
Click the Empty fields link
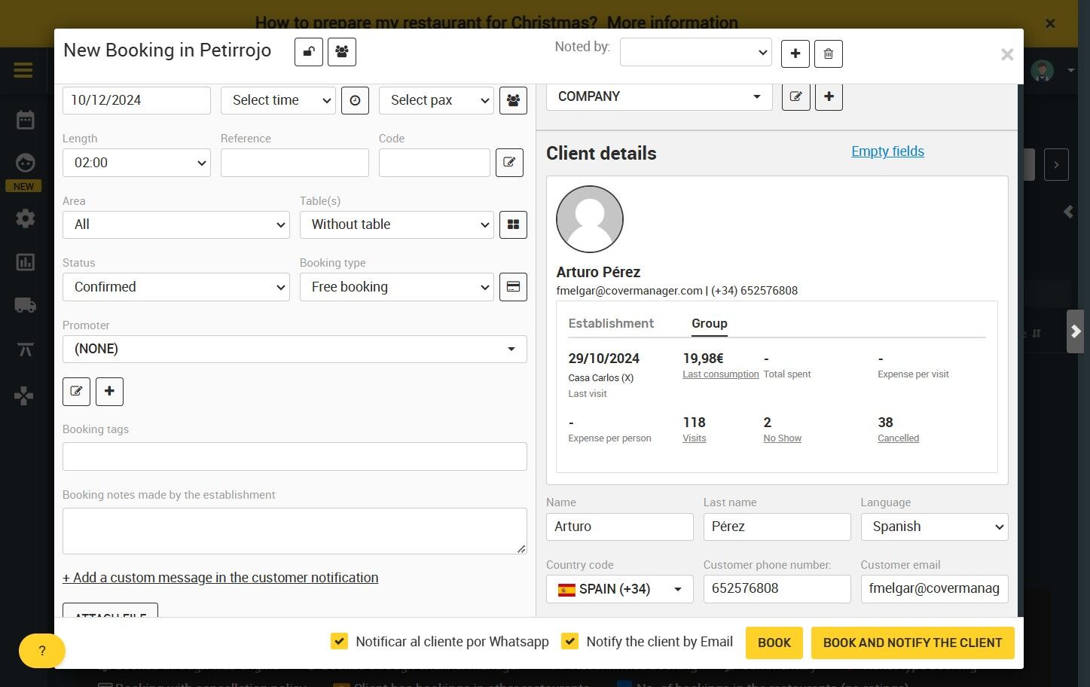(887, 151)
